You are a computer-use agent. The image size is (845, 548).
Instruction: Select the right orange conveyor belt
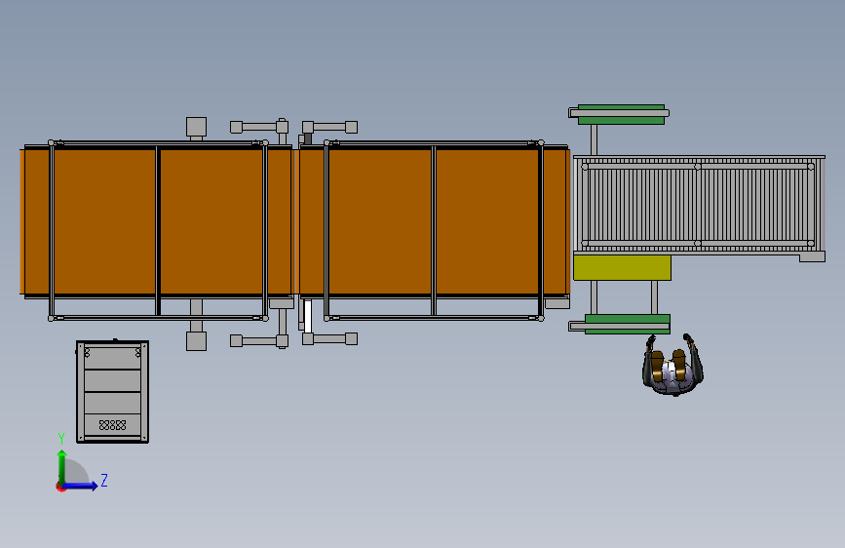click(x=435, y=221)
